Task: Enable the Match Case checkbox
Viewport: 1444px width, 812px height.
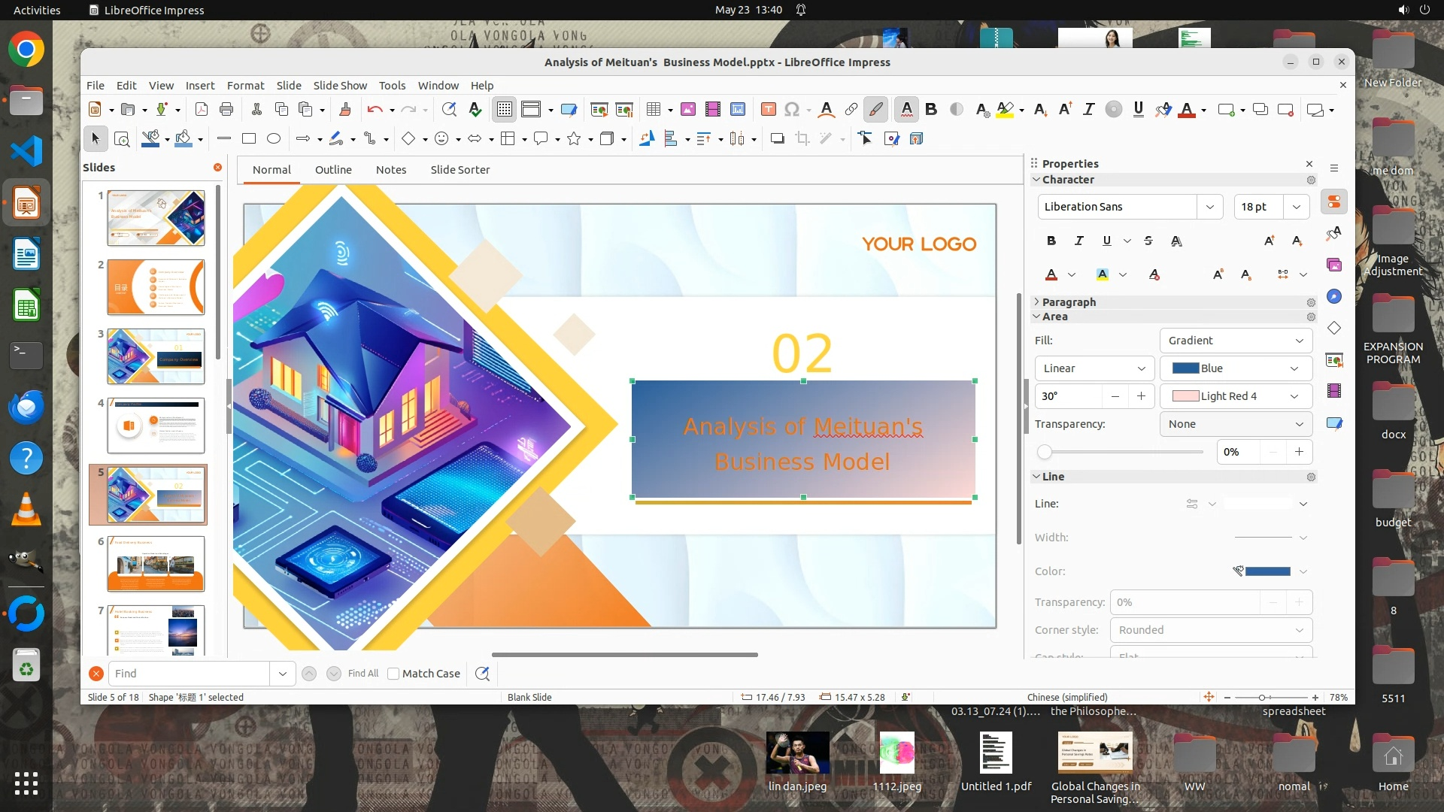Action: (x=393, y=674)
